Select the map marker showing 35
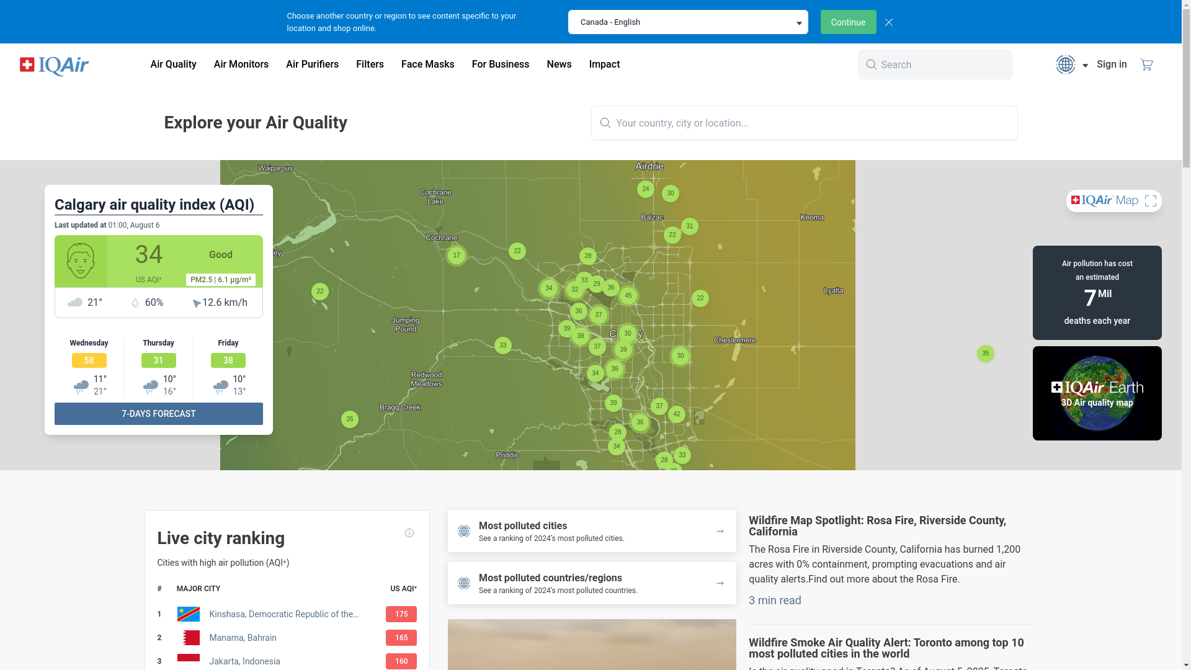 pyautogui.click(x=986, y=354)
